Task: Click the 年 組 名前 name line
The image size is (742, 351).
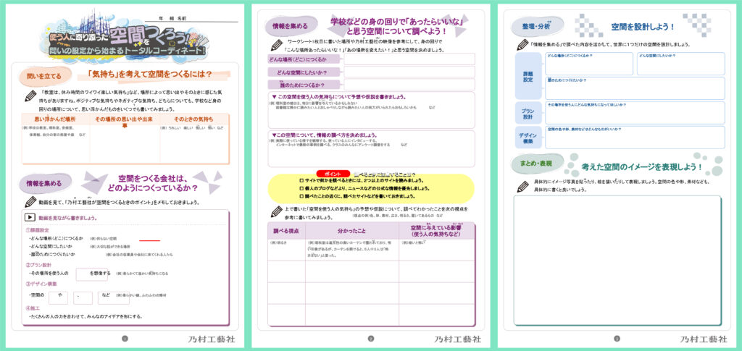Action: point(191,19)
